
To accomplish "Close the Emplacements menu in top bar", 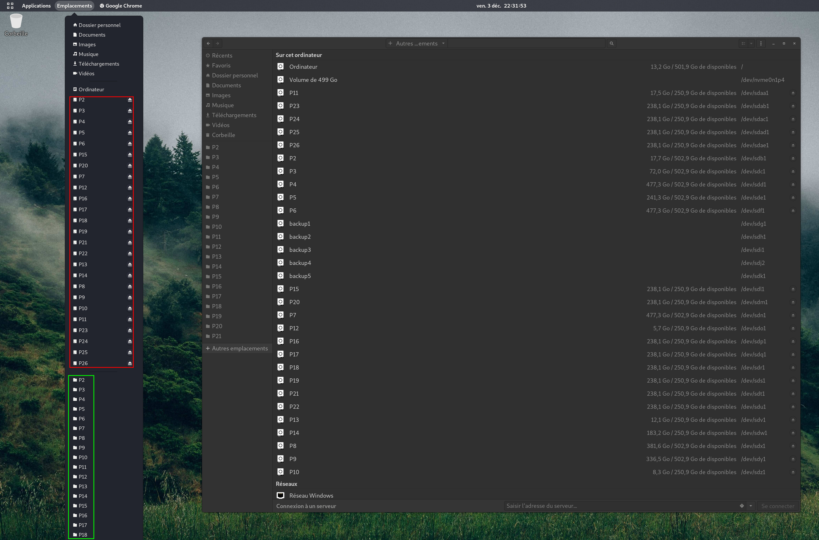I will (74, 5).
